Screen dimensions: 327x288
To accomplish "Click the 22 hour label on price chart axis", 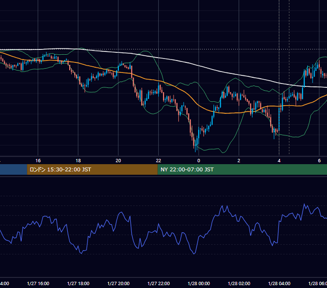I will [x=159, y=161].
